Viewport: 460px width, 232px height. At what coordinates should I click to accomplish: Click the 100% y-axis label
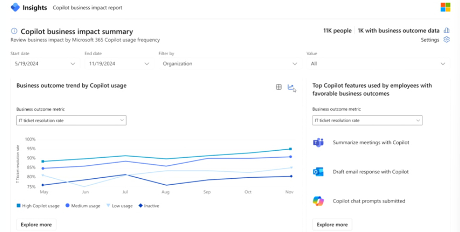pos(30,139)
